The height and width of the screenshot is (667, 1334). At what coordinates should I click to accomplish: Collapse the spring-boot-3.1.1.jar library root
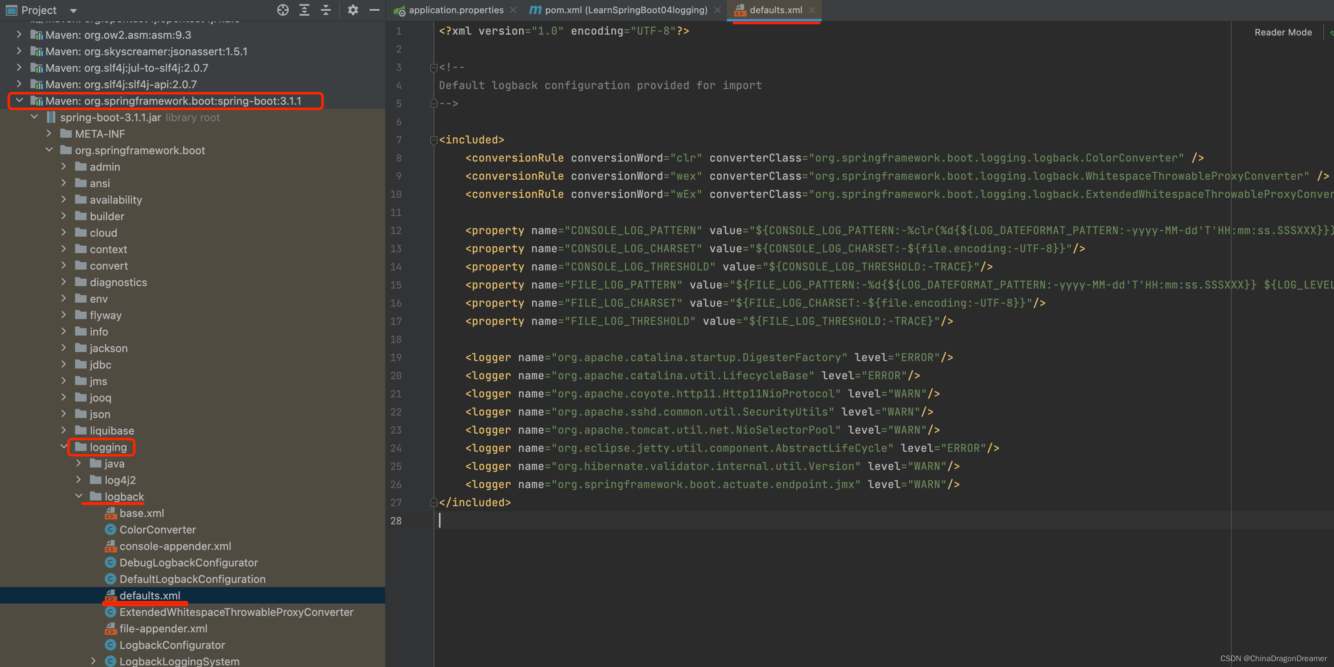pos(34,117)
